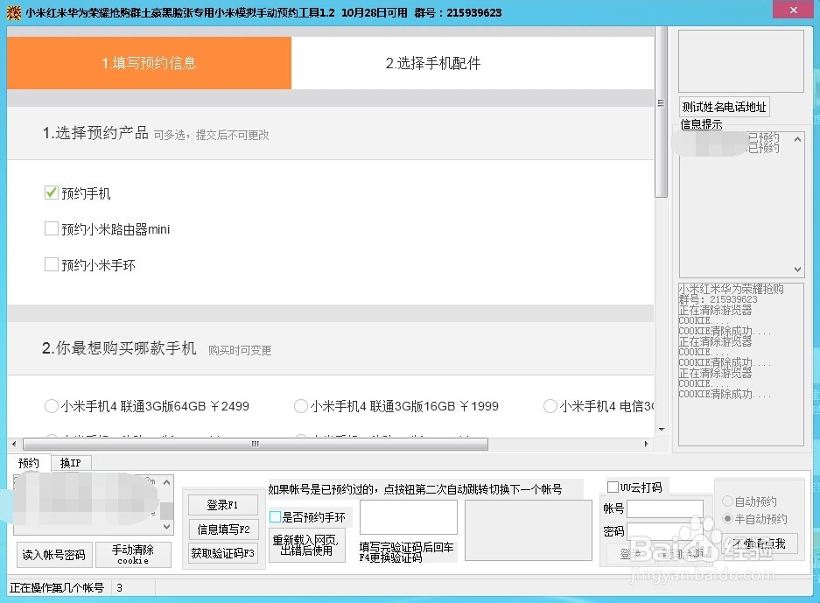Image resolution: width=820 pixels, height=603 pixels.
Task: Open the 换IP tab
Action: point(70,462)
